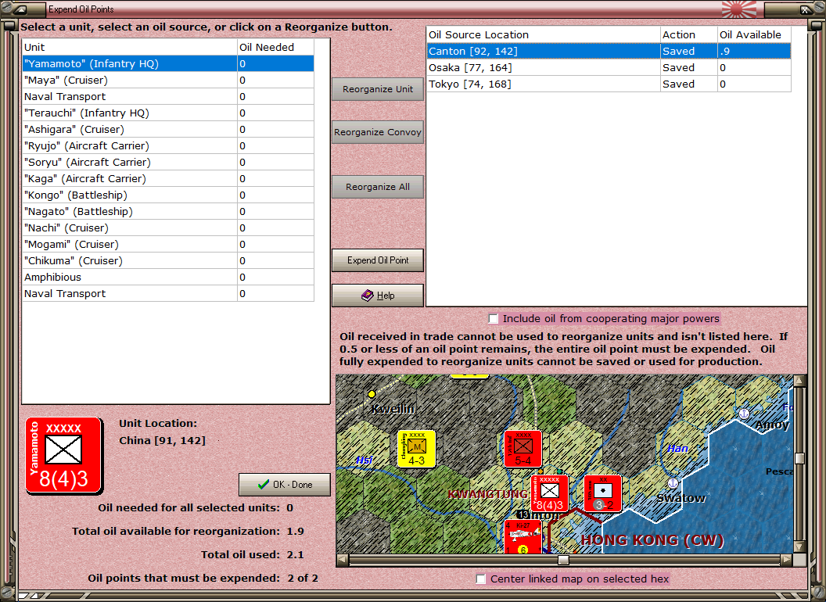Confirm with the OK - Done button

pos(285,485)
